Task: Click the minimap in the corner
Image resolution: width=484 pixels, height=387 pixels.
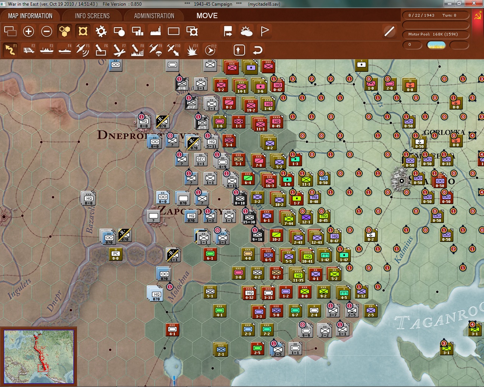Action: pyautogui.click(x=39, y=357)
